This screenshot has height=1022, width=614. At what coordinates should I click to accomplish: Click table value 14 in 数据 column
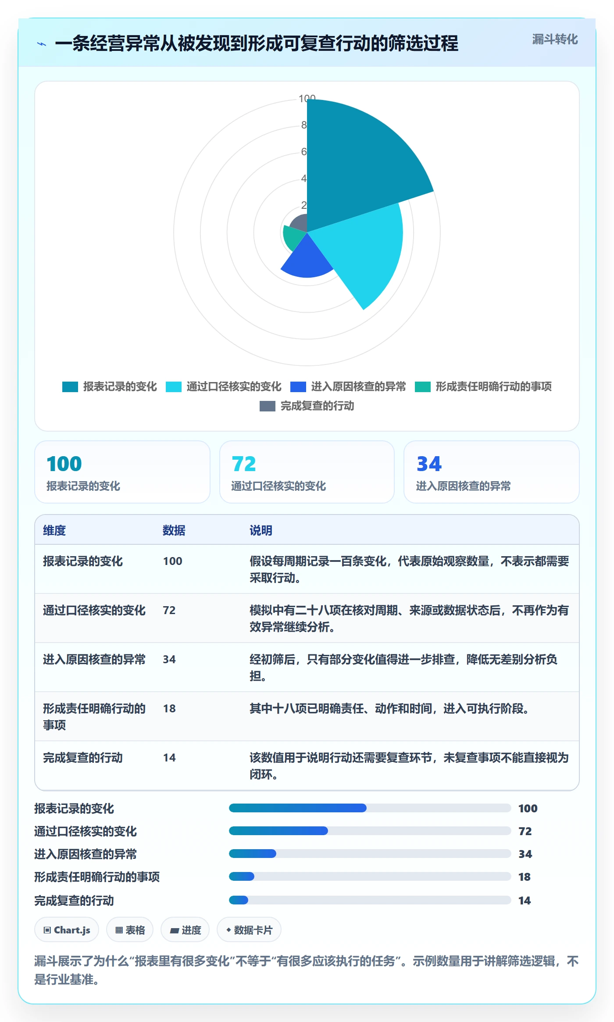[169, 758]
